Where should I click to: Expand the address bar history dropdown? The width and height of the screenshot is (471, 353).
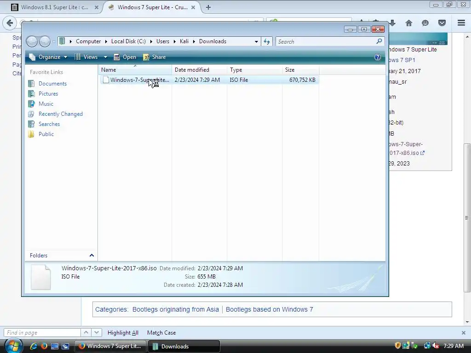[256, 41]
